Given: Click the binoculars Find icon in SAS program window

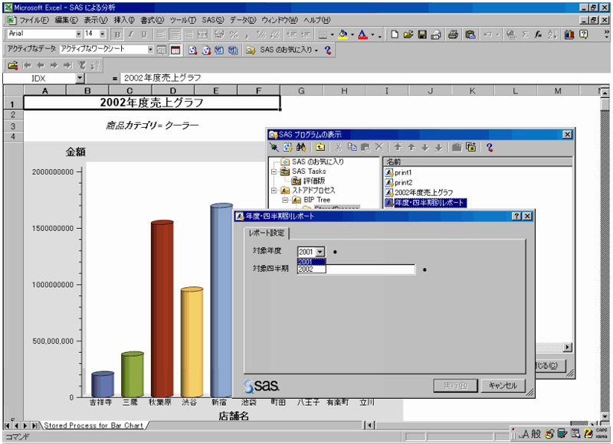Looking at the screenshot, I should coord(301,147).
